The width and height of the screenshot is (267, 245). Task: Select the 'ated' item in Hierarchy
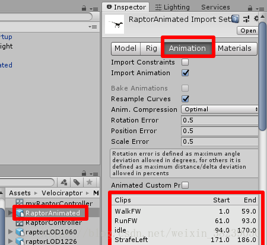point(6,65)
